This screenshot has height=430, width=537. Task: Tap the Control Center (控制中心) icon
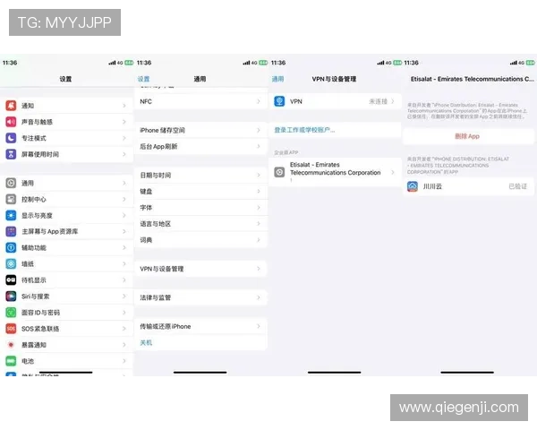tap(11, 199)
